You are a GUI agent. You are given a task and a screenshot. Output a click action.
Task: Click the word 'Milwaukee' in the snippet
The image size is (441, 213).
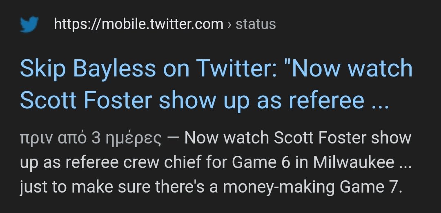pyautogui.click(x=354, y=162)
